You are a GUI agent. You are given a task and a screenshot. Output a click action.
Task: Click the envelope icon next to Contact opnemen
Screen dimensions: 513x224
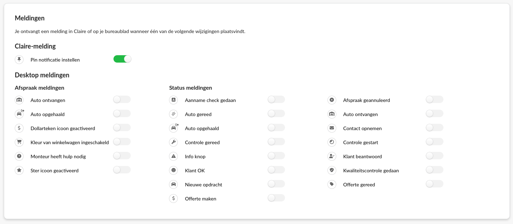click(331, 128)
